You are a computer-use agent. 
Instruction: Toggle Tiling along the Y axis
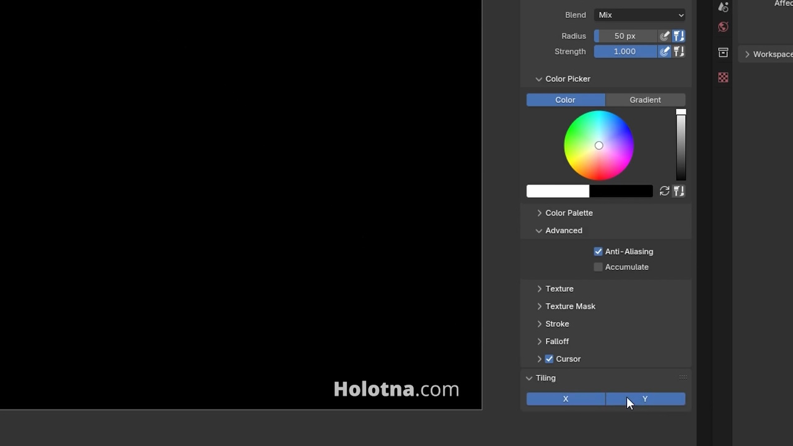pyautogui.click(x=646, y=399)
